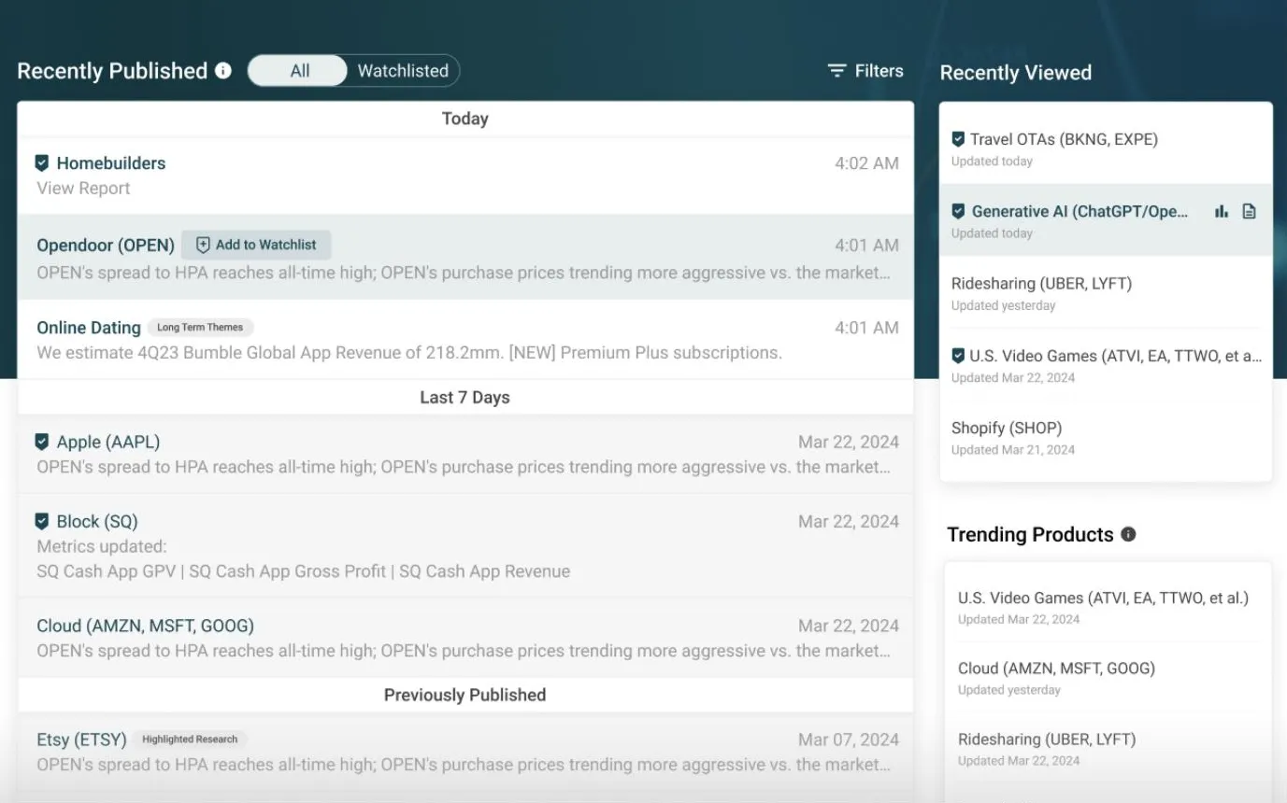Click the Bumble 4Q23 revenue estimate text
This screenshot has width=1287, height=803.
pyautogui.click(x=409, y=353)
